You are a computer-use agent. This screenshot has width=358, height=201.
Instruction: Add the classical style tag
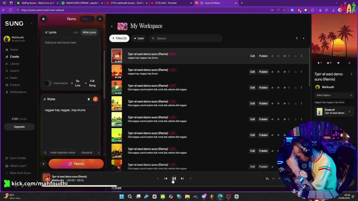pos(87,153)
